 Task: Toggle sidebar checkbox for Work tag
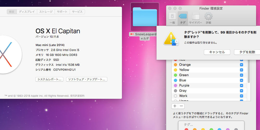242,96
